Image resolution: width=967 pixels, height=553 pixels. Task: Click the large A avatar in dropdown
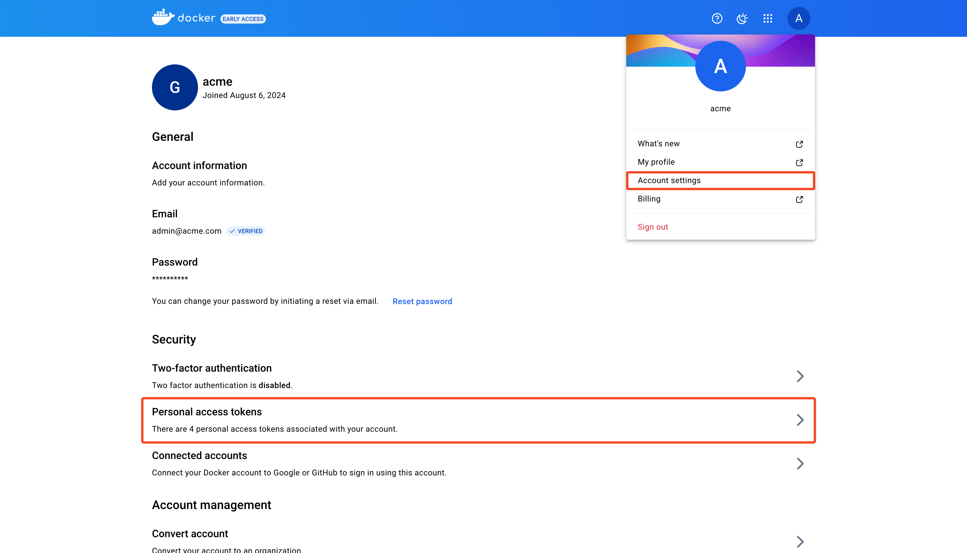click(x=720, y=66)
